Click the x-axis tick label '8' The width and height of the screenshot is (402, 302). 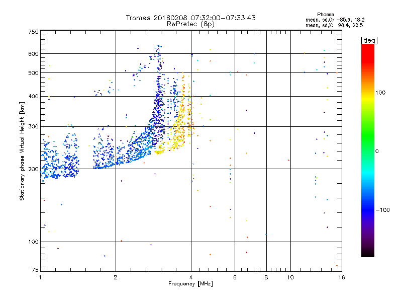point(266,277)
